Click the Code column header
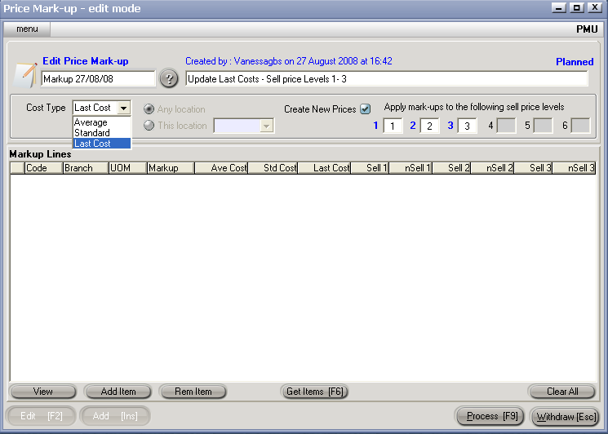 pos(44,168)
